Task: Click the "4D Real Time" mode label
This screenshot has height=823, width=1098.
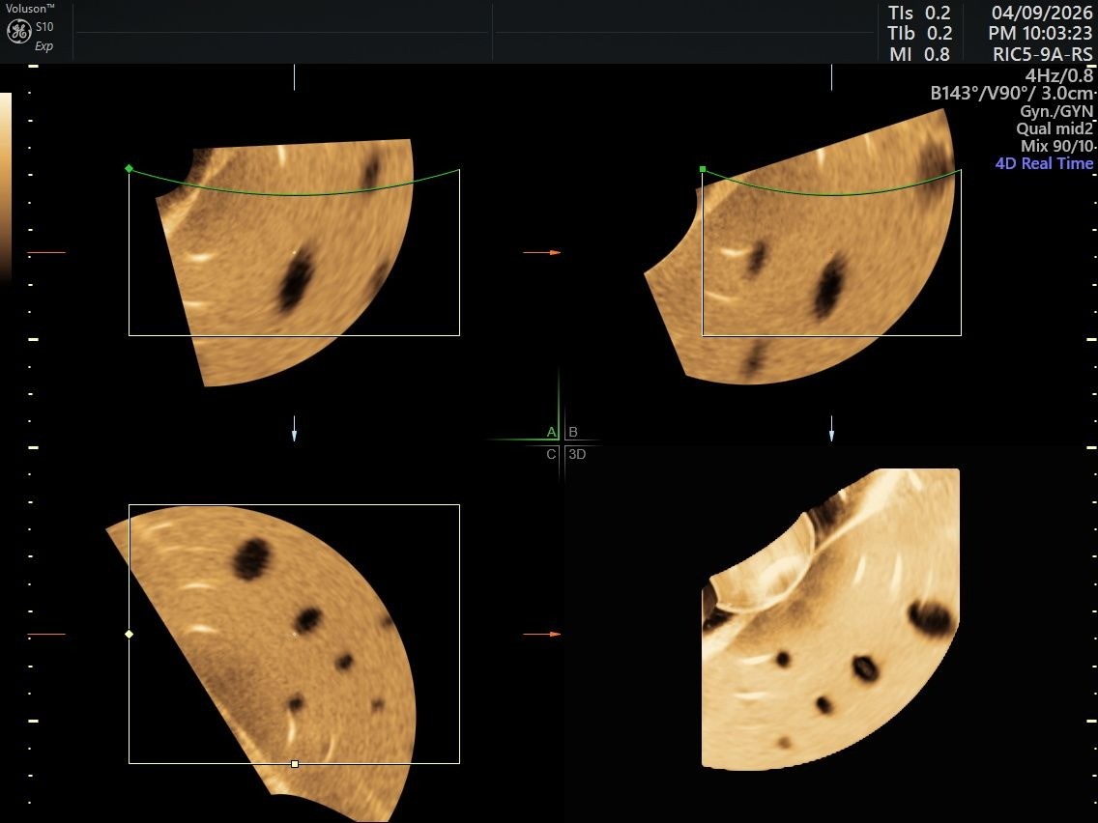Action: pyautogui.click(x=1044, y=164)
